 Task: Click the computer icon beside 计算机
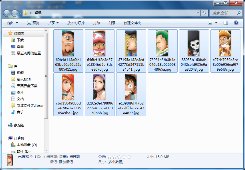click(x=10, y=138)
